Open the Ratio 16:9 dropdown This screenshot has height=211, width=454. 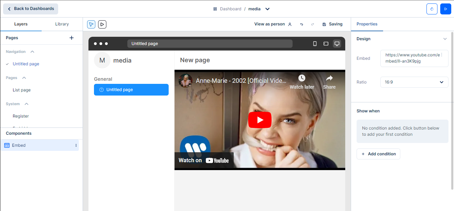(414, 82)
